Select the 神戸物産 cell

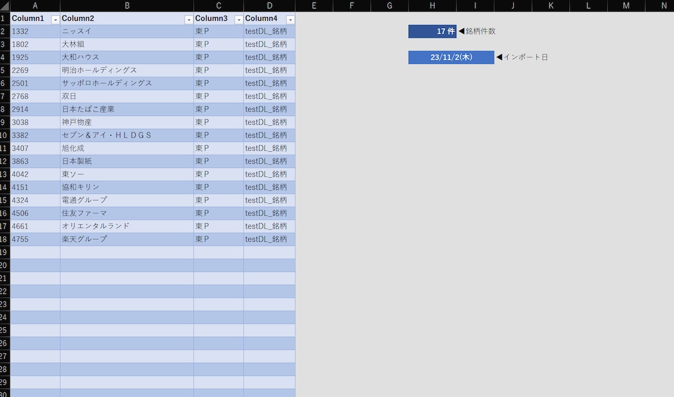[x=127, y=122]
